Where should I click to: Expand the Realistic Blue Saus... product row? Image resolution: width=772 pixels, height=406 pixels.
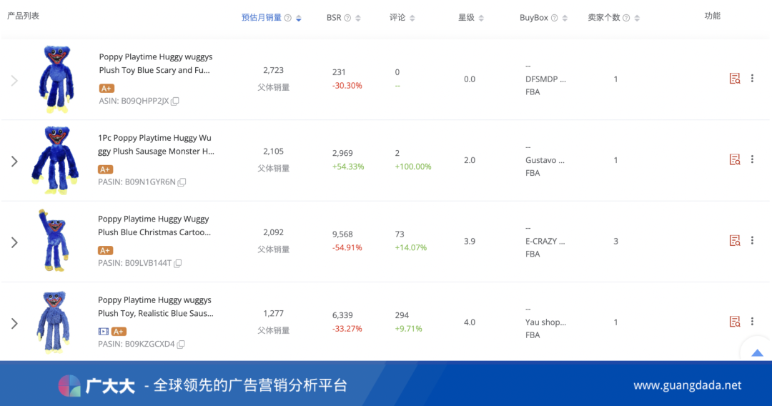15,323
